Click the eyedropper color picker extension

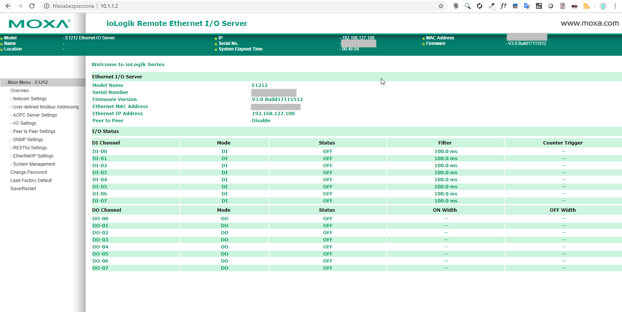coord(491,6)
